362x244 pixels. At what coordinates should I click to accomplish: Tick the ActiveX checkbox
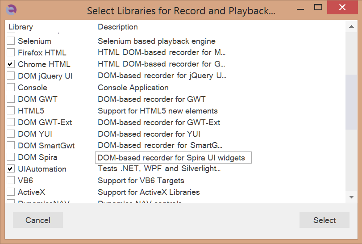click(11, 192)
